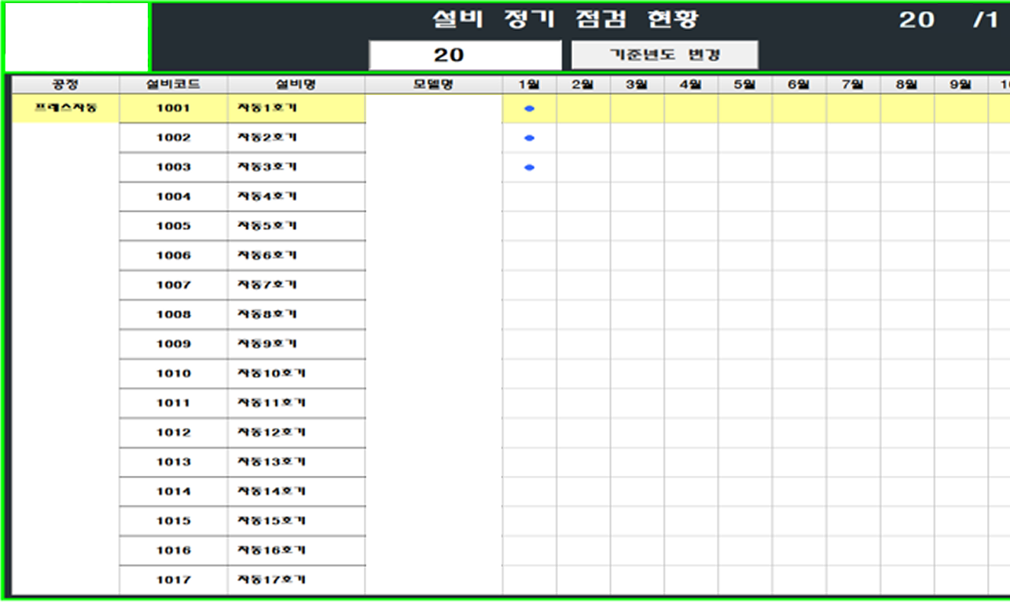This screenshot has width=1010, height=604.
Task: Click the base year input showing 20
Action: [x=465, y=55]
